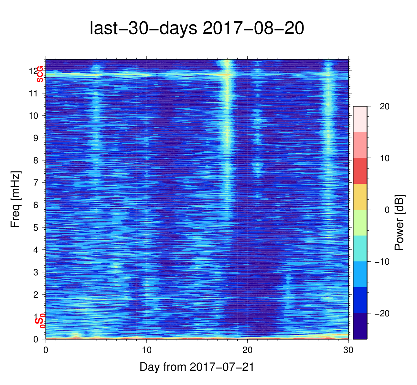Click the '20' tick label on the x-axis
417x385 pixels.
[248, 351]
